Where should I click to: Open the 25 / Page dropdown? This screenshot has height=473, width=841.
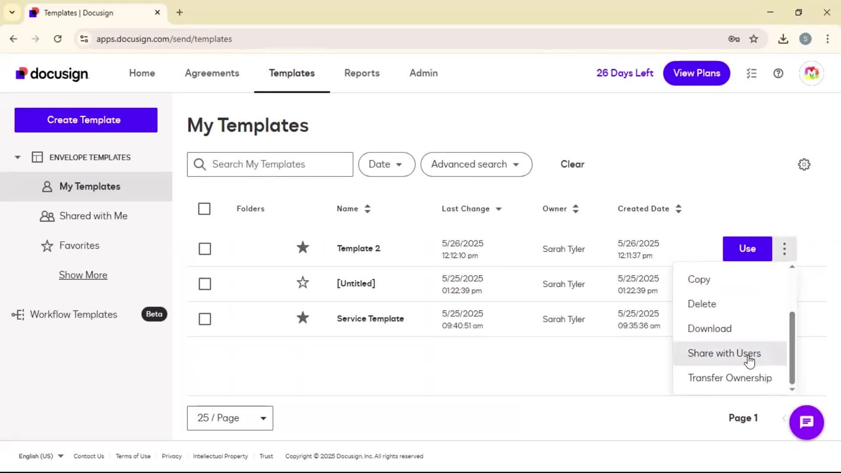(230, 418)
